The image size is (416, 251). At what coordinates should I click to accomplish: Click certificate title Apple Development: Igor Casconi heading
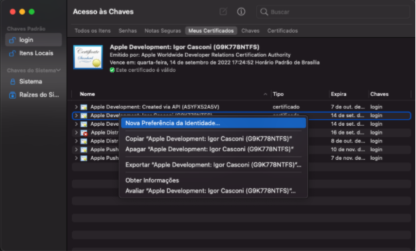[184, 47]
